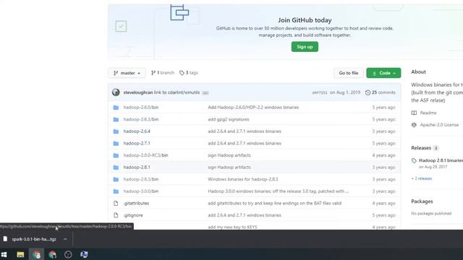Click the branch icon beside 1 branch
Screen dimensions: 463x260
153,73
